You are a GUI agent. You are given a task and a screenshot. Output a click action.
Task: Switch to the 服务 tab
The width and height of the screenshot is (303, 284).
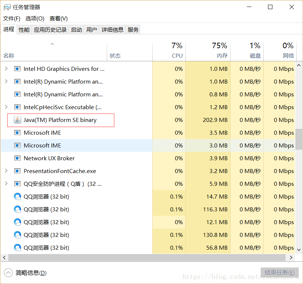pyautogui.click(x=133, y=30)
